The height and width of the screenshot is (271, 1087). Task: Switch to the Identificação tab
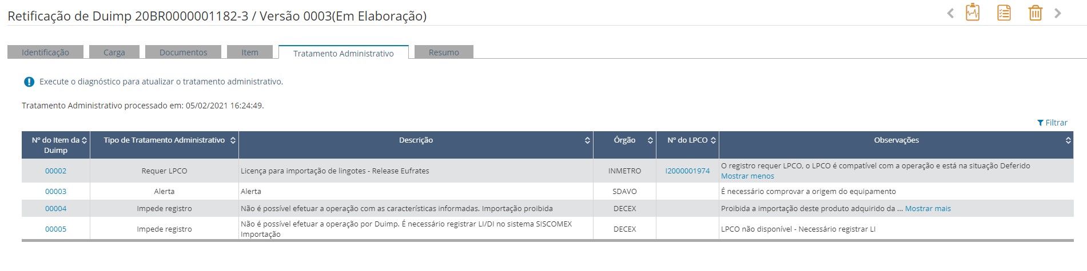(45, 52)
